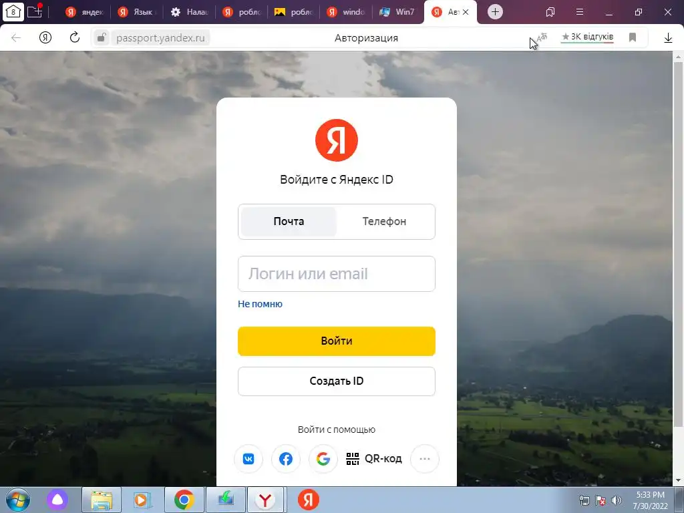Screen dimensions: 684x513
Task: Open the green arrow installer taskbar icon
Action: click(x=226, y=500)
